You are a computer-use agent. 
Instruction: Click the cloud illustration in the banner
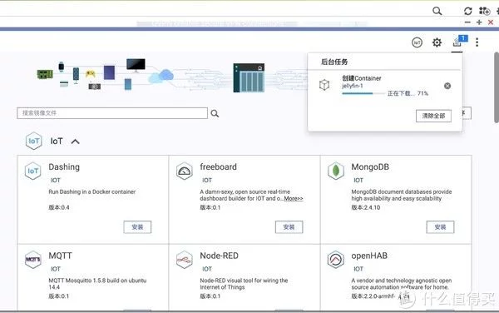pos(161,76)
